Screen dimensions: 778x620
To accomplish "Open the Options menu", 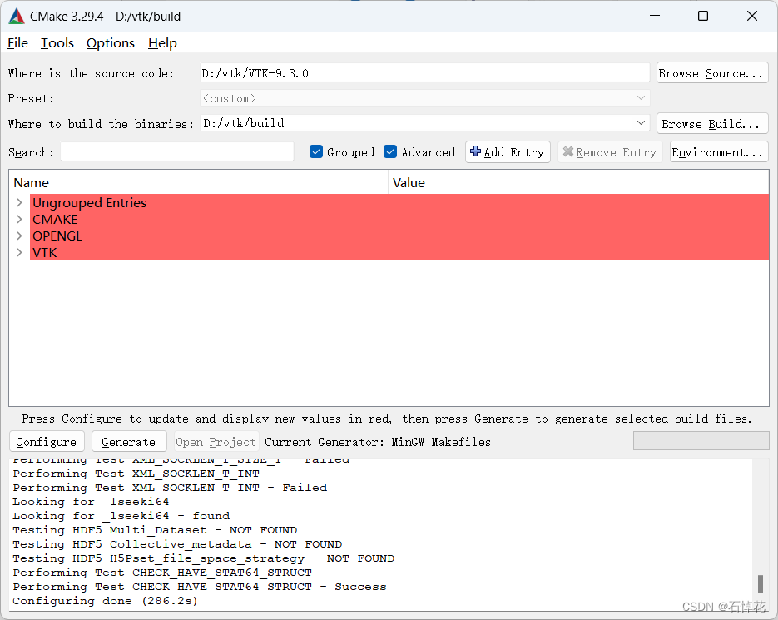I will coord(110,43).
